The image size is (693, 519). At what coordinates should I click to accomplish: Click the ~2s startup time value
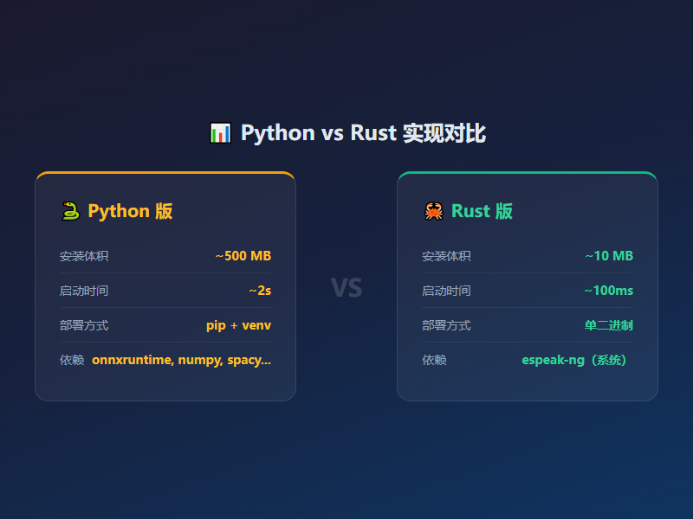tap(260, 291)
